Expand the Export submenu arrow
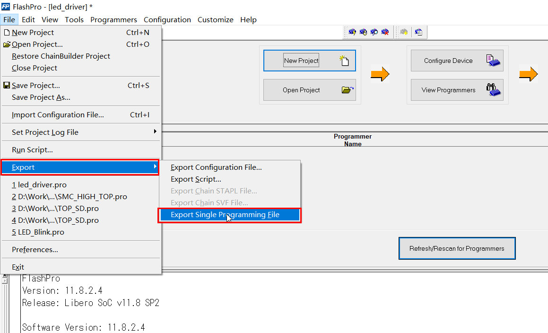This screenshot has height=333, width=548. (156, 167)
